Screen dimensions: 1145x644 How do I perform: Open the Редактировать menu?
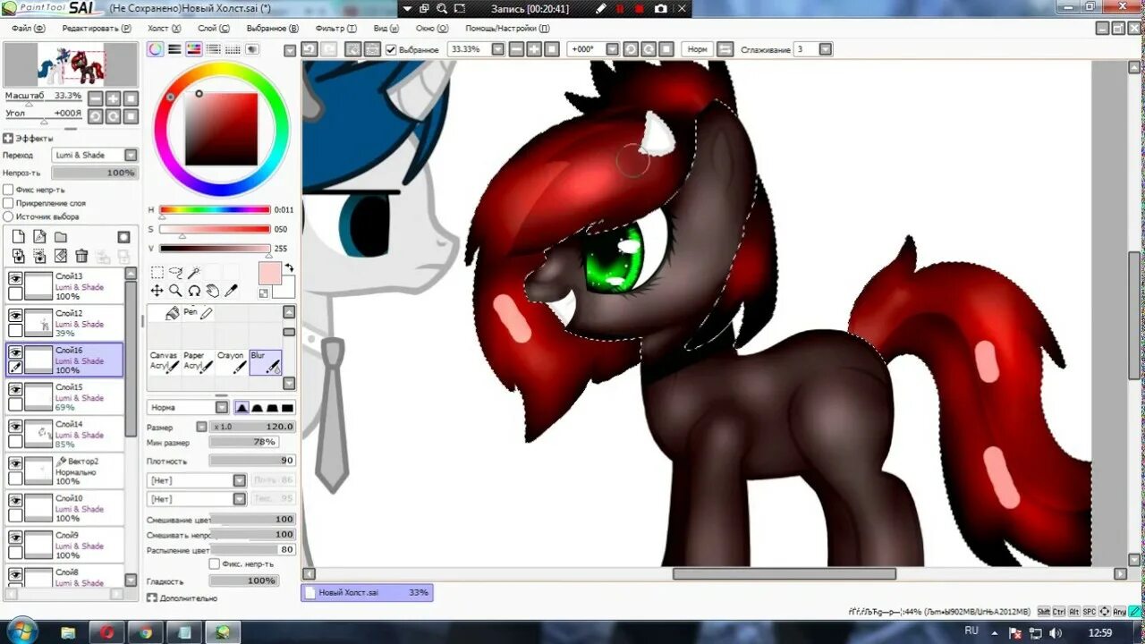(96, 29)
